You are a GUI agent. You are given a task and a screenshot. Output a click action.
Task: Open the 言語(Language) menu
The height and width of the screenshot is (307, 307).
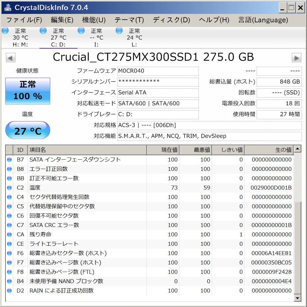(263, 20)
